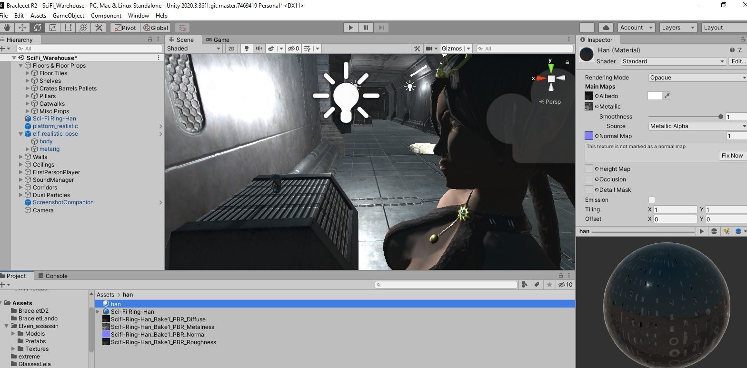The width and height of the screenshot is (747, 368).
Task: Click the Albedo texture slot
Action: (589, 96)
